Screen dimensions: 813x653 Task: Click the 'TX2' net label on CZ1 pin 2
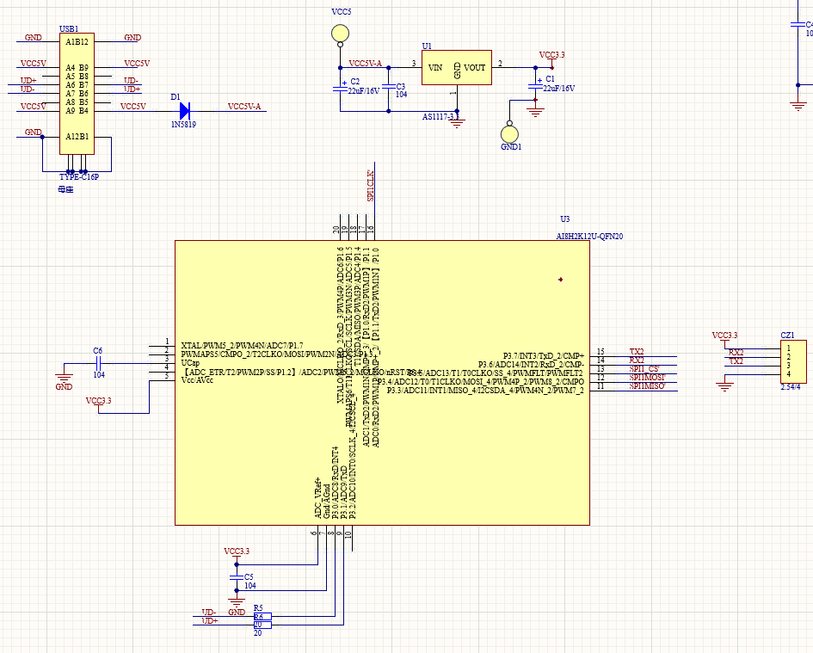736,361
